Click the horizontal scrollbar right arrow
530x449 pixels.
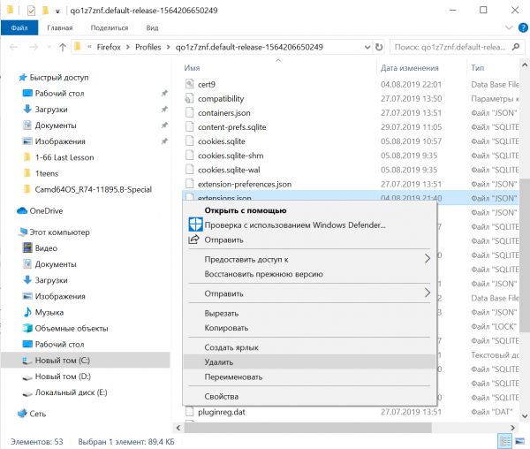click(x=512, y=428)
